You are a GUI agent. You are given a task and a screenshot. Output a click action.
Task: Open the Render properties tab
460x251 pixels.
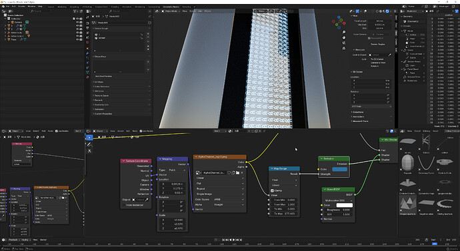click(87, 23)
